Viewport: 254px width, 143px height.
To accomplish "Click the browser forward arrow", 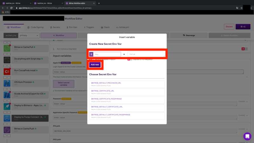I will [7, 8].
